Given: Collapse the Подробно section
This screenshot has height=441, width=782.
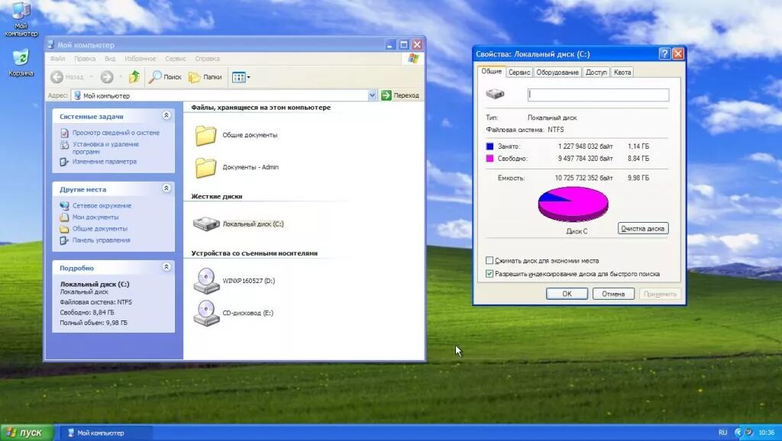Looking at the screenshot, I should 166,267.
